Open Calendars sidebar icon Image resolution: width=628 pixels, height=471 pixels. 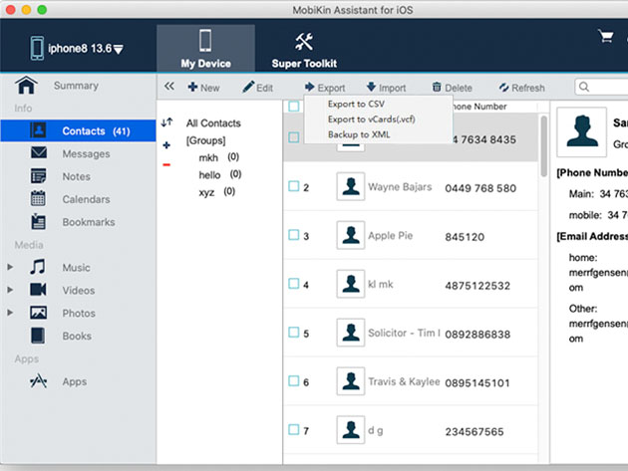pos(38,198)
